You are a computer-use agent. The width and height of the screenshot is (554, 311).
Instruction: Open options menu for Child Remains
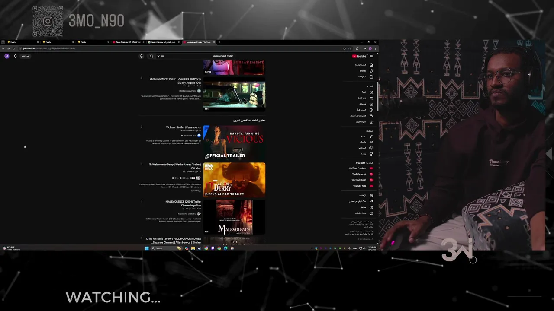pyautogui.click(x=142, y=238)
